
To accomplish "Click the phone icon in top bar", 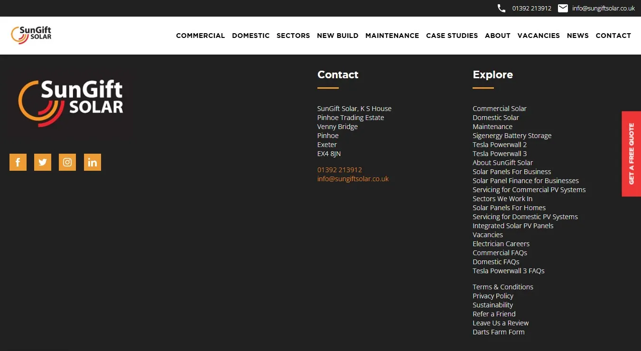I will (502, 8).
